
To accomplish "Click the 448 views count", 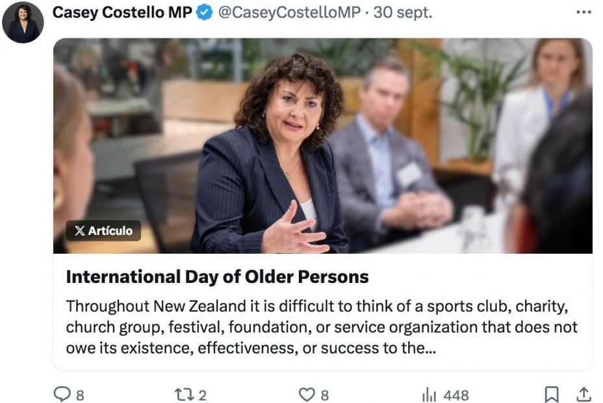I will point(455,395).
